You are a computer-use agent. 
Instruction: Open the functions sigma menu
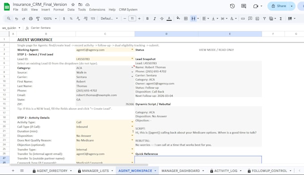click(281, 19)
